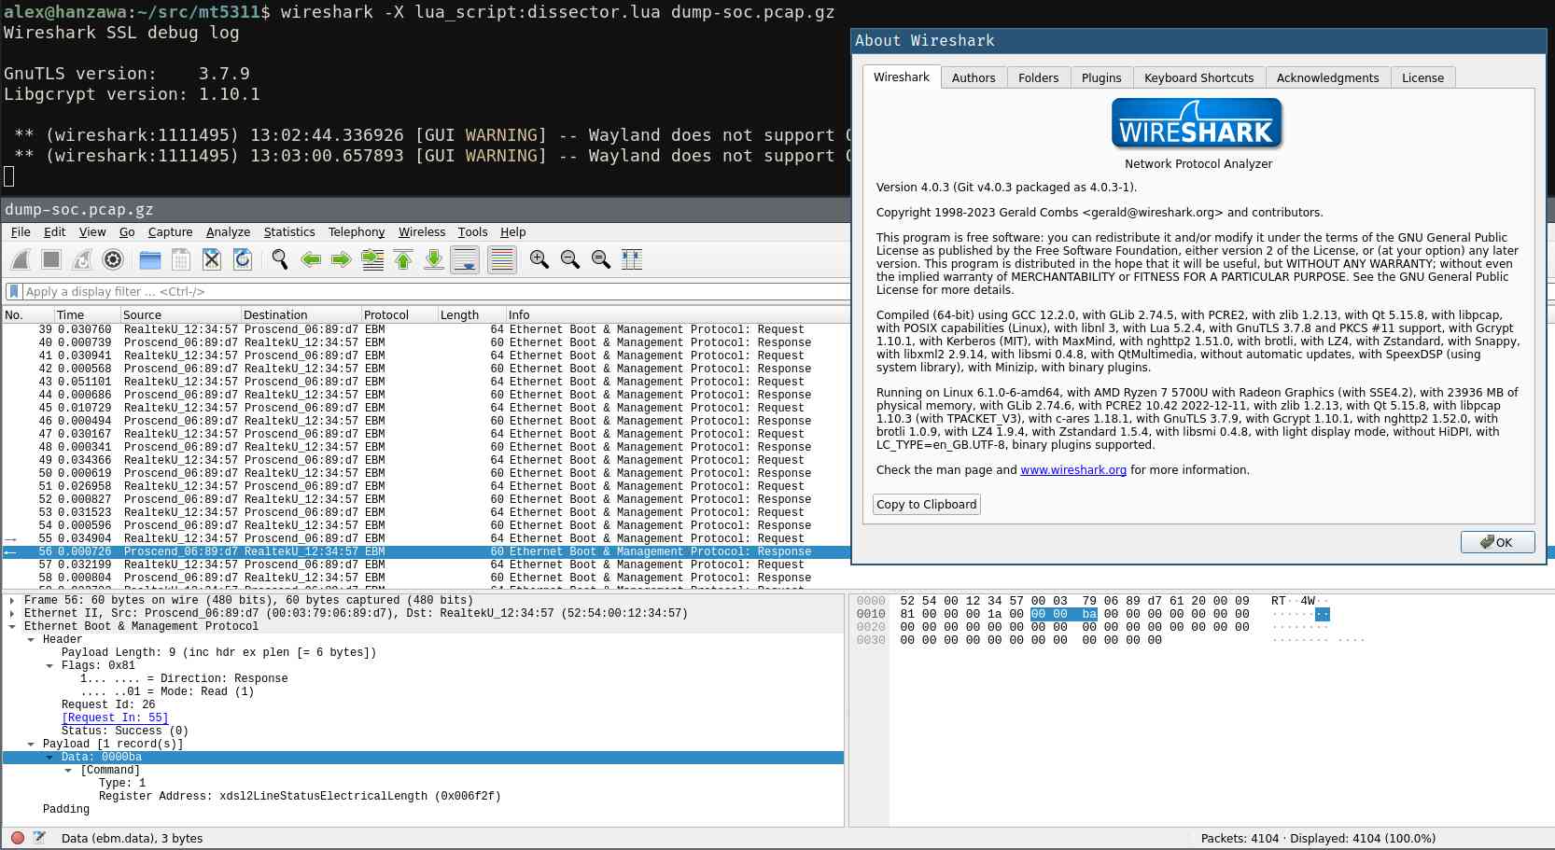Viewport: 1555px width, 850px height.
Task: Switch to the Acknowledgments tab
Action: [1327, 78]
